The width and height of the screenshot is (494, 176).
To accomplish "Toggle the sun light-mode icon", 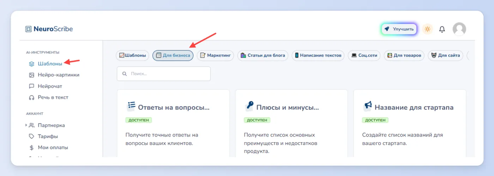I will coord(427,29).
